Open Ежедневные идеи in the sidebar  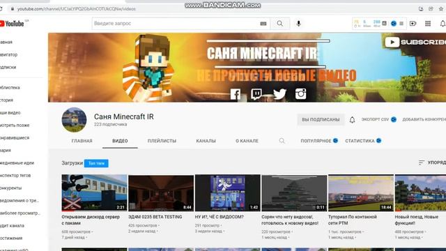tap(17, 162)
